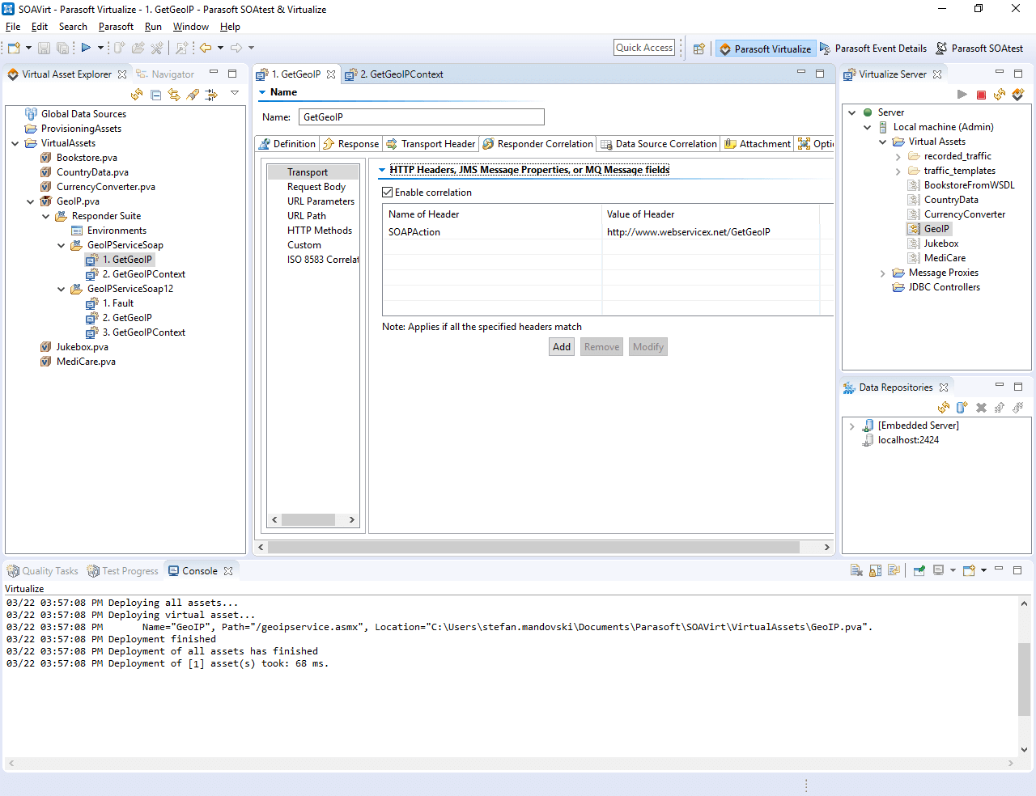
Task: Click the gray Start Server play icon
Action: pos(962,95)
